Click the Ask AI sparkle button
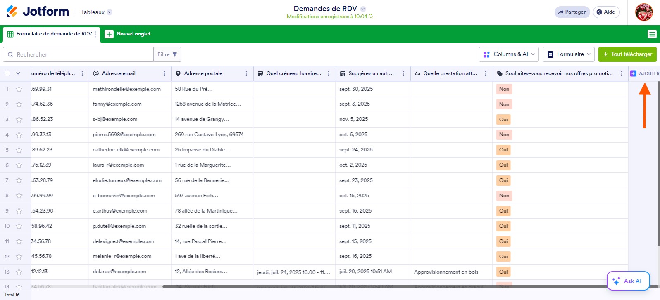This screenshot has height=300, width=660. [x=628, y=281]
